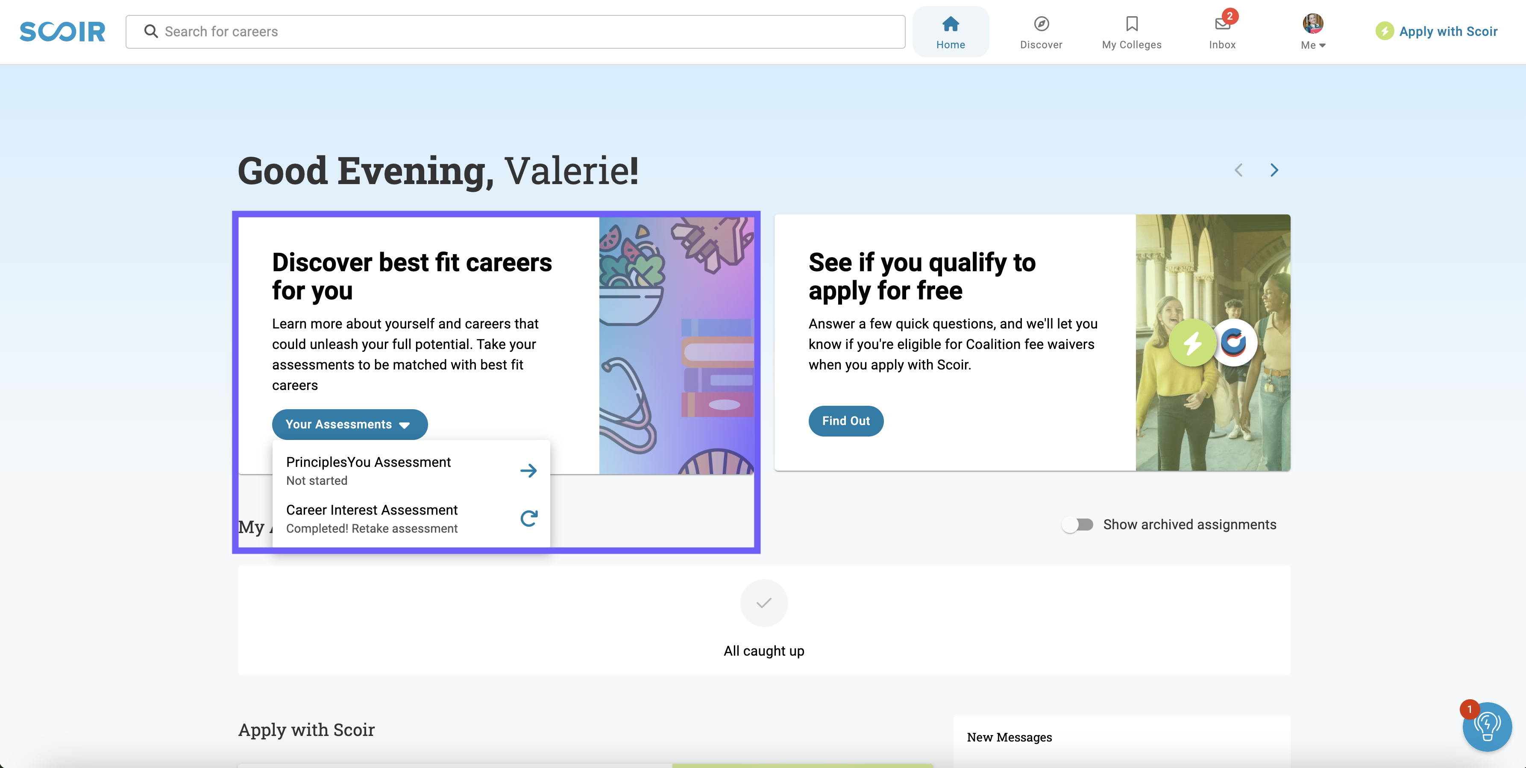Image resolution: width=1526 pixels, height=768 pixels.
Task: Navigate to next carousel item
Action: [x=1274, y=170]
